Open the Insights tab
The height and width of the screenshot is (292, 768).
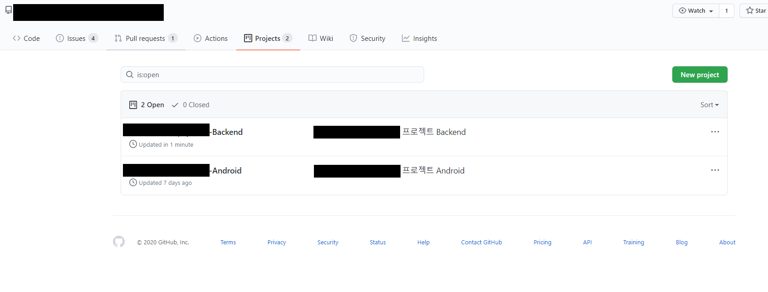tap(420, 39)
